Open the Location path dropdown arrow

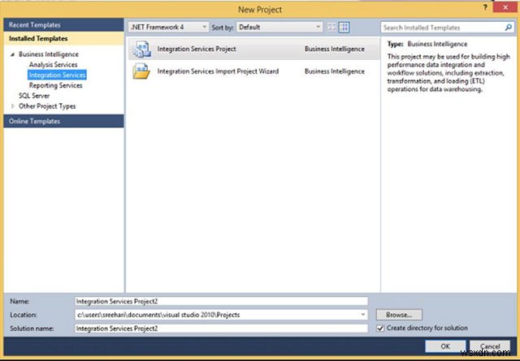[x=363, y=315]
